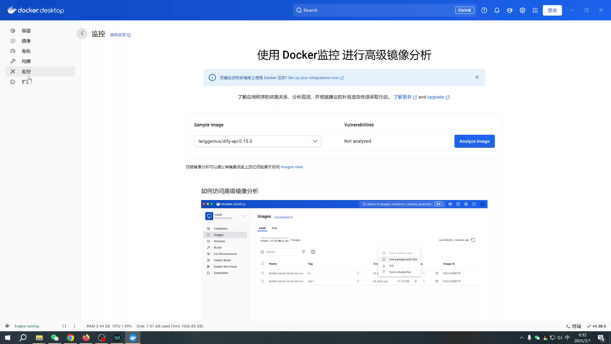
Task: Open the help question mark icon
Action: (x=484, y=10)
